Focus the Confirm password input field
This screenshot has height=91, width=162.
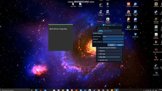pyautogui.click(x=113, y=42)
